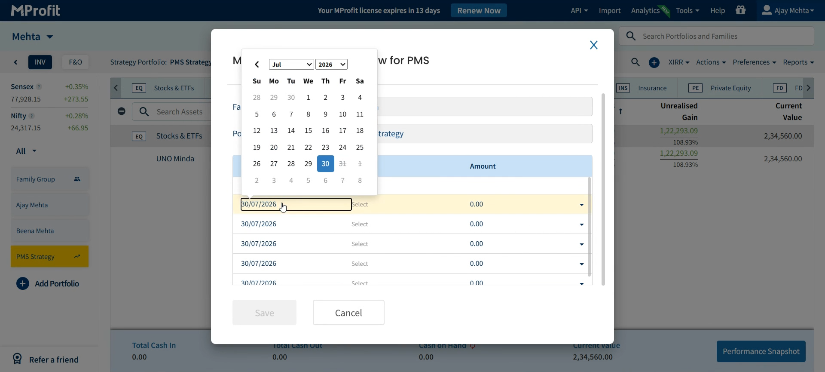The image size is (825, 372).
Task: Open the Ajay Mehta account menu
Action: (788, 10)
